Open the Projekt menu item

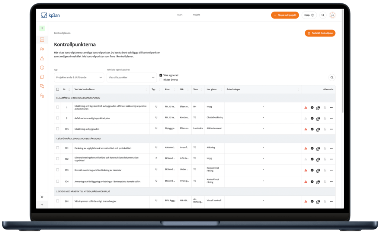[196, 15]
